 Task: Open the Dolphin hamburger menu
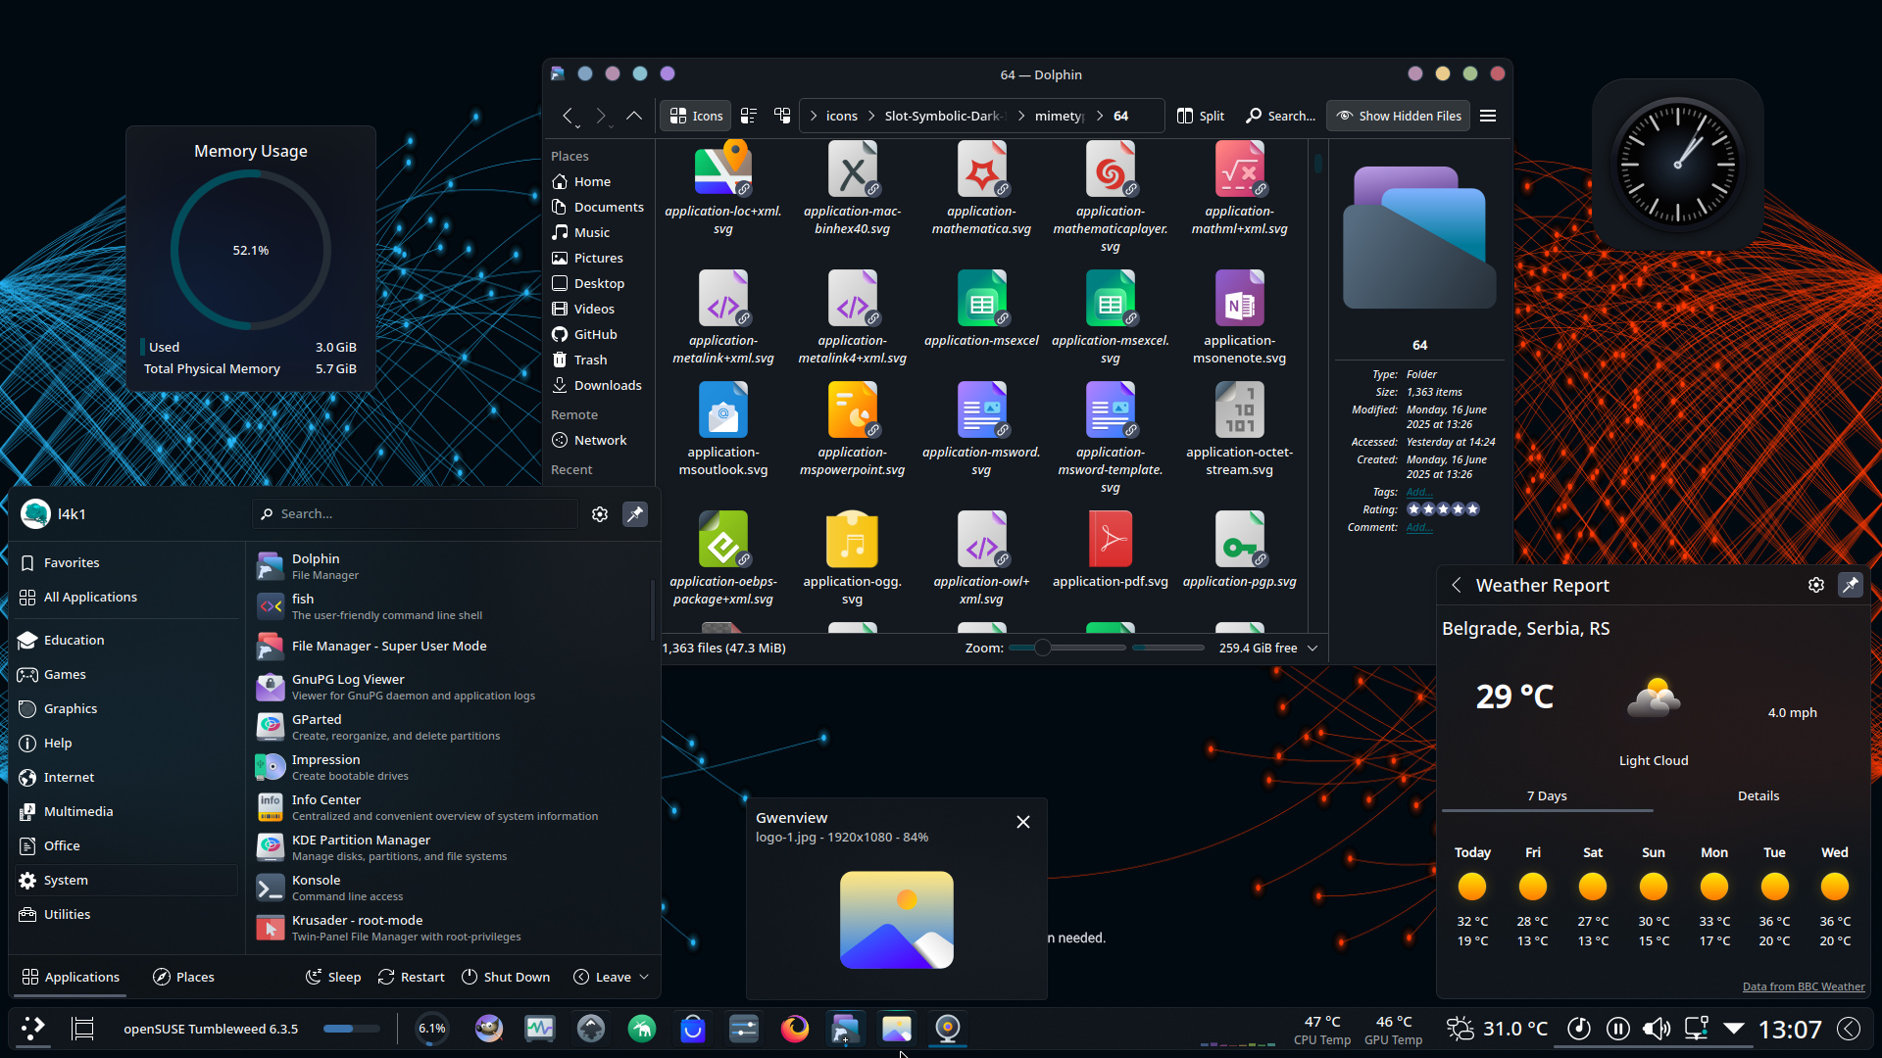[x=1487, y=115]
